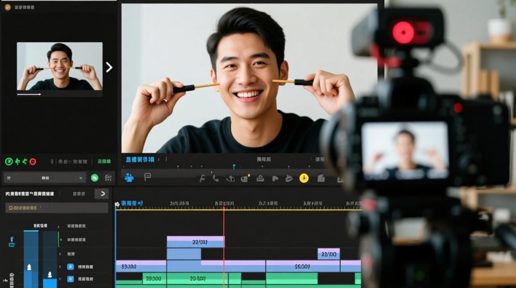Viewport: 516px width, 288px height.
Task: Click the grey icon left of the arrow-shaped toolbar icon
Action: click(x=275, y=179)
